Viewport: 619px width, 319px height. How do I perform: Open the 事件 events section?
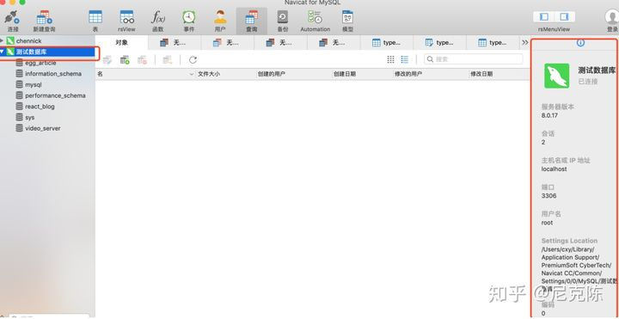(x=188, y=21)
